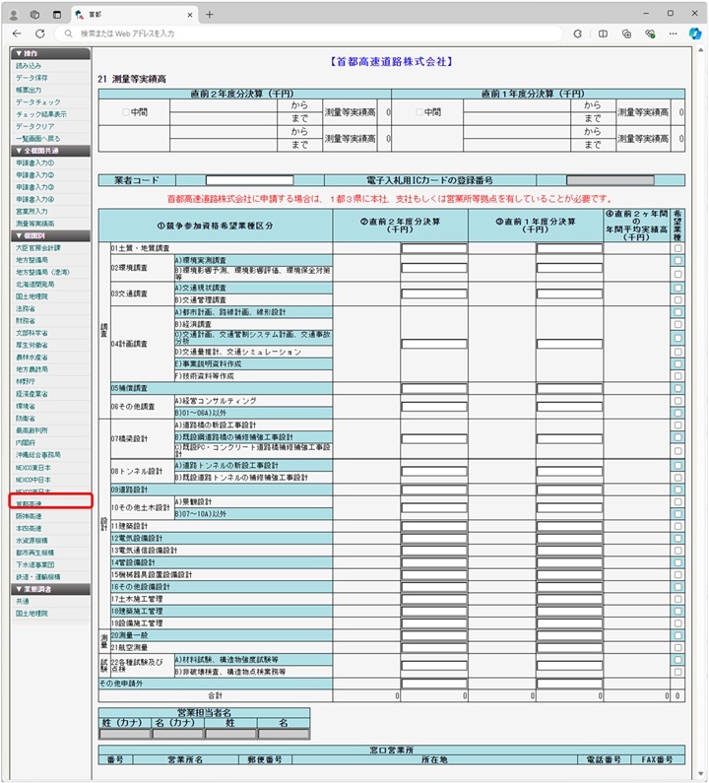709x783 pixels.
Task: Open a new browser tab
Action: tap(209, 15)
